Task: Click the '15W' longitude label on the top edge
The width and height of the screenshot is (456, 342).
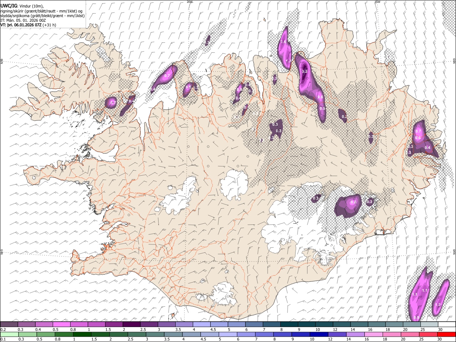Action: coord(377,2)
